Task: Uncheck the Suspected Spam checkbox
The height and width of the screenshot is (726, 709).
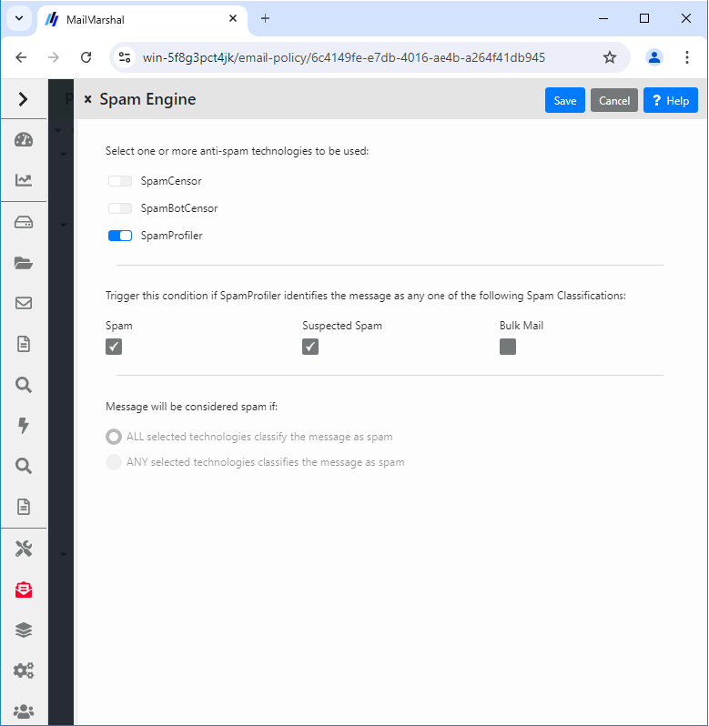Action: 310,347
